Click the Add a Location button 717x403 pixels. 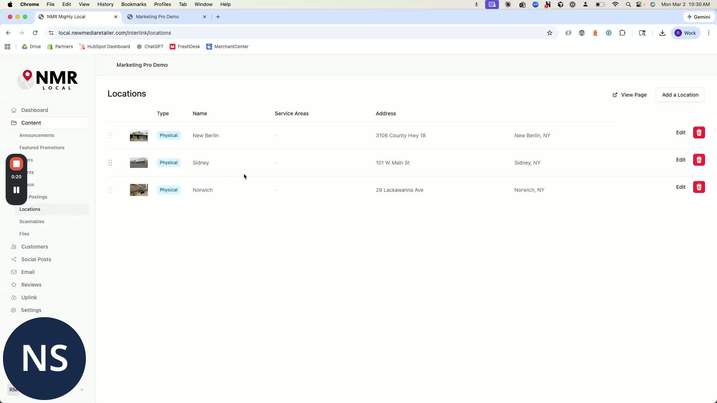(680, 95)
